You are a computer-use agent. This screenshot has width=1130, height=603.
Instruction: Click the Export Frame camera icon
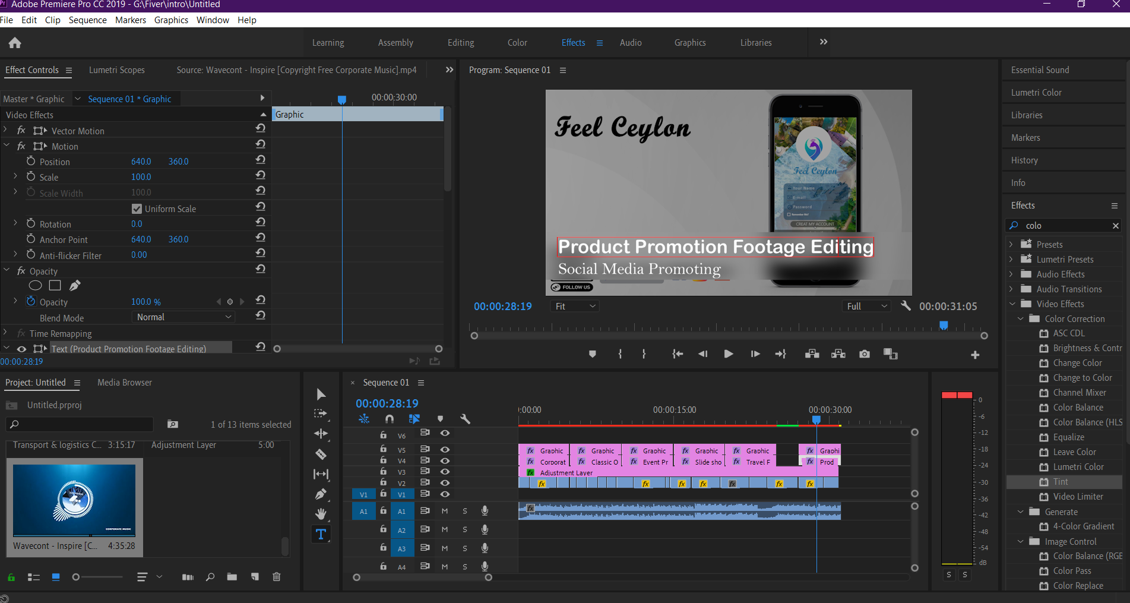pos(864,353)
